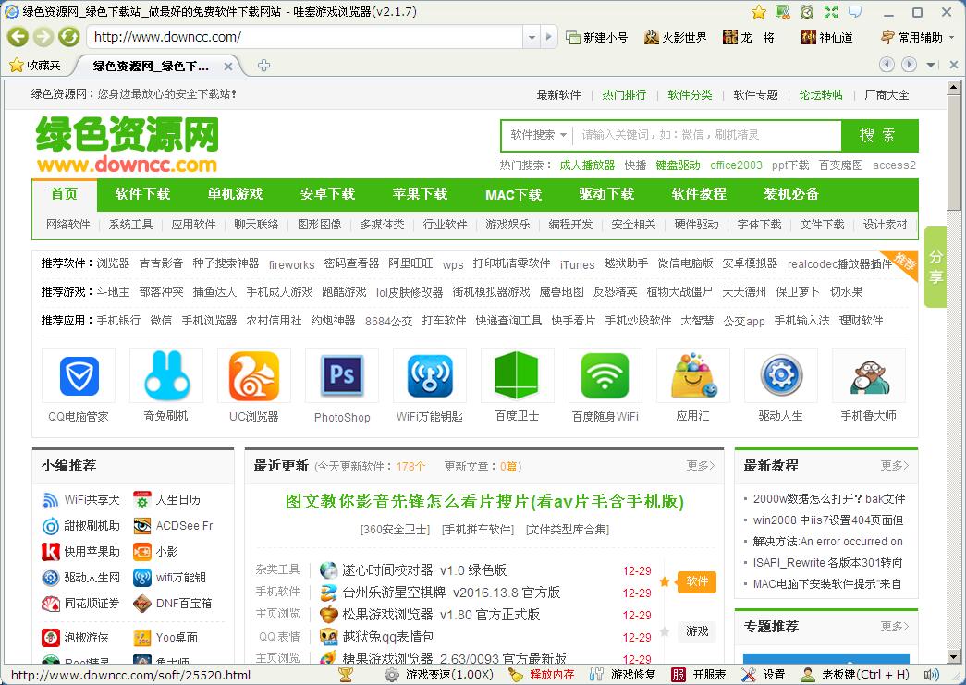Select the 首页 tab
This screenshot has height=685, width=966.
64,195
